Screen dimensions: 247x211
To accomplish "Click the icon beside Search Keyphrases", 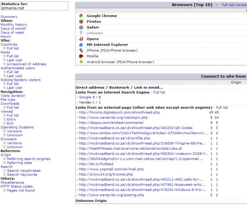I will pyautogui.click(x=4, y=171).
